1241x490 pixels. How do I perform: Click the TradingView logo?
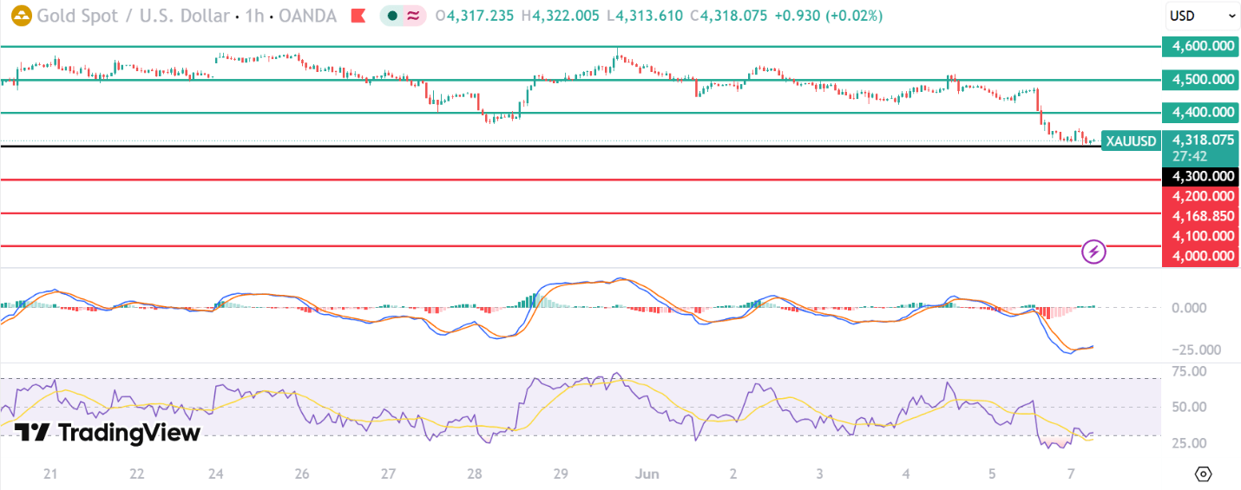pyautogui.click(x=108, y=432)
